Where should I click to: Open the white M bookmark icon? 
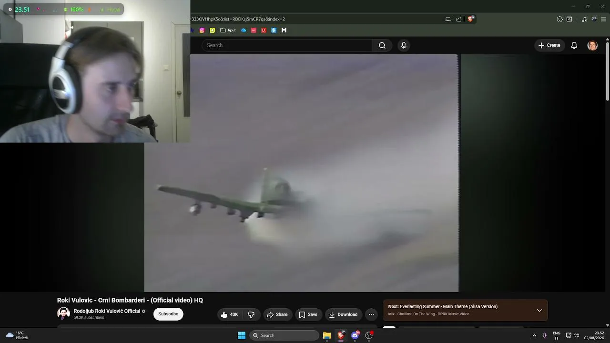click(284, 30)
